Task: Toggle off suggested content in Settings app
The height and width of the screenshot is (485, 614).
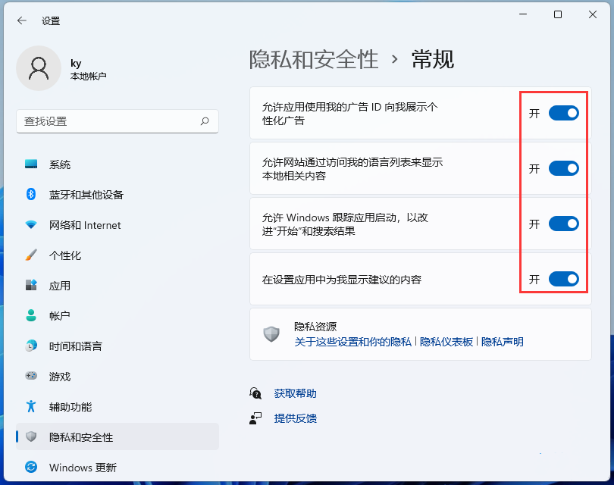Action: click(x=563, y=279)
